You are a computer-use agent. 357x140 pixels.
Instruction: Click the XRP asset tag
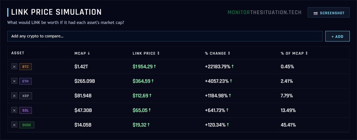[26, 96]
